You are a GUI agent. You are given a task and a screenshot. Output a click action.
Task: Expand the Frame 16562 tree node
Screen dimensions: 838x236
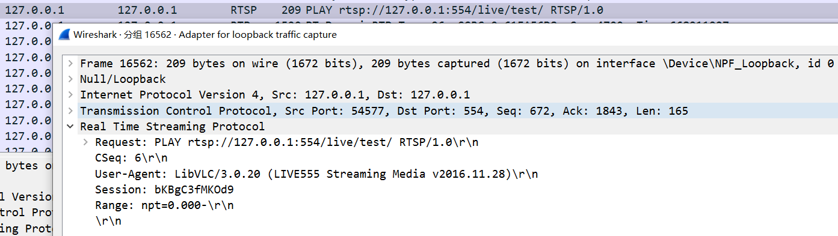71,64
